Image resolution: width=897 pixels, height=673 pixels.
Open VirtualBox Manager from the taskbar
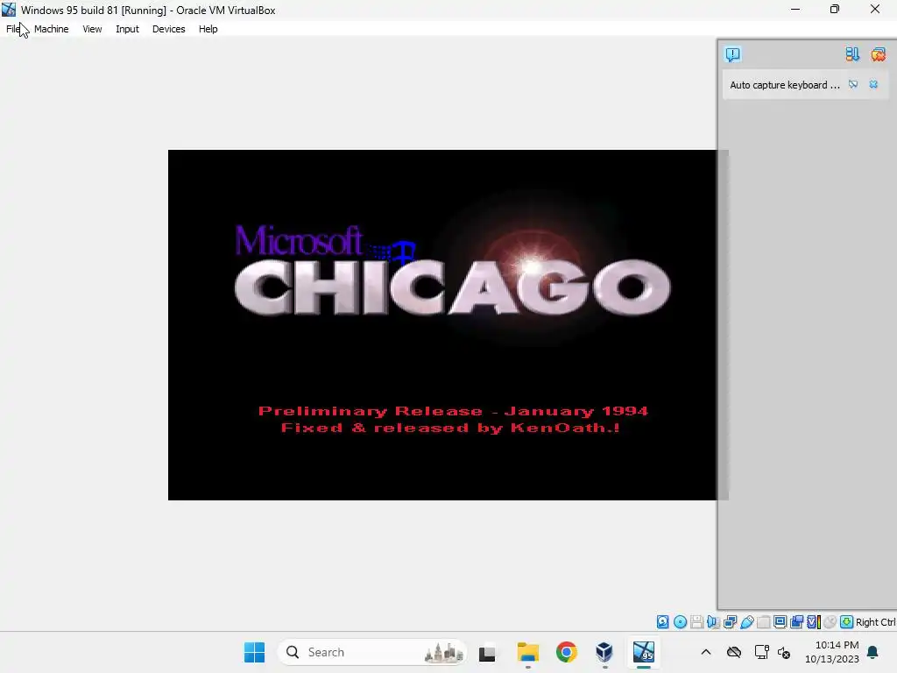tap(604, 652)
